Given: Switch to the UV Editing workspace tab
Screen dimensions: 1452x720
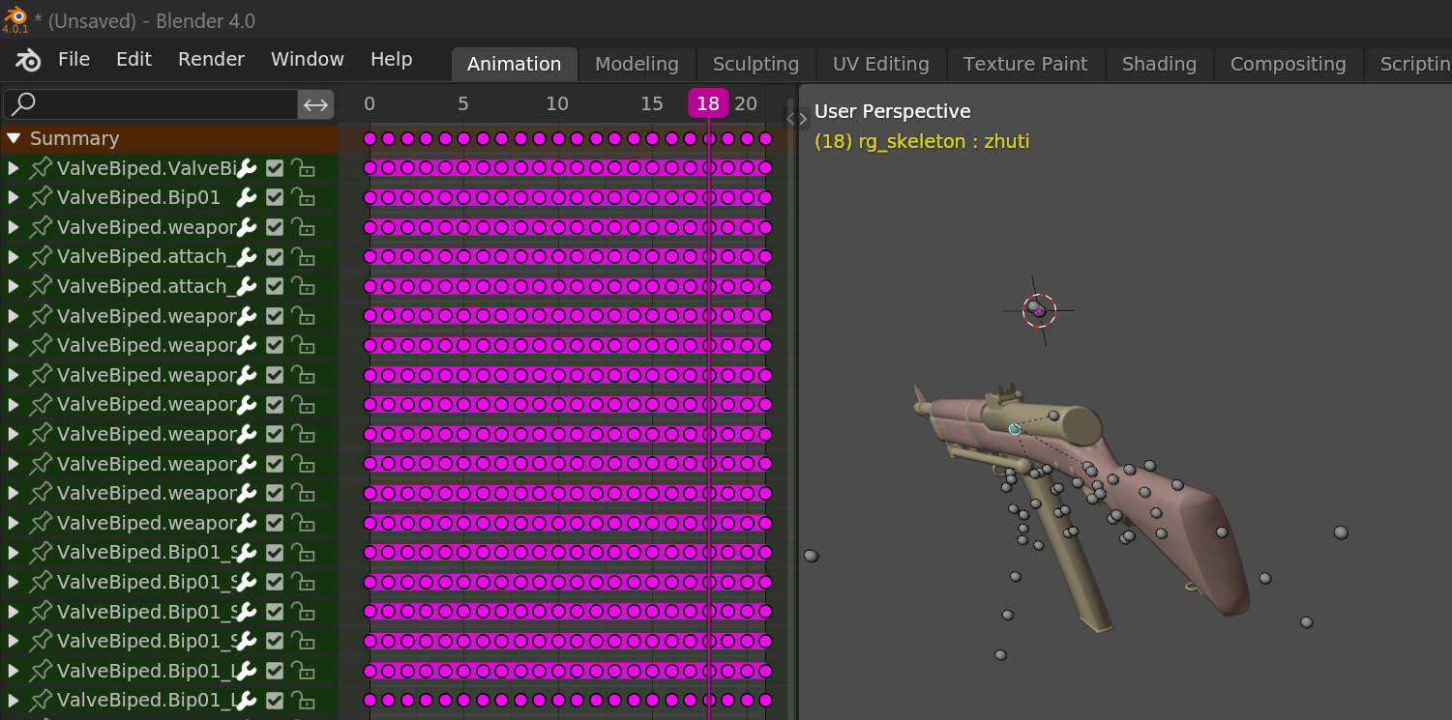Looking at the screenshot, I should coord(880,65).
